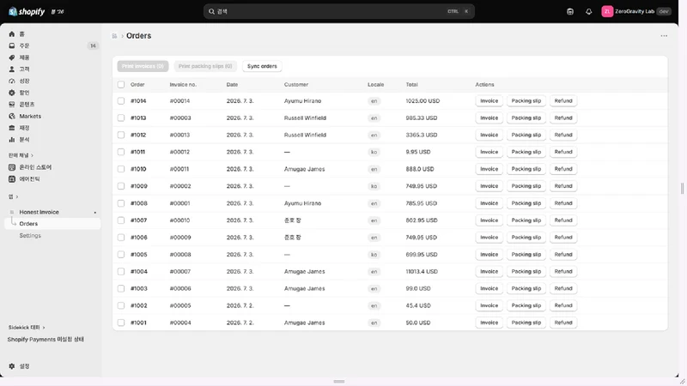Open the Online Store (온라인 스토어) icon
The width and height of the screenshot is (687, 386).
[12, 167]
